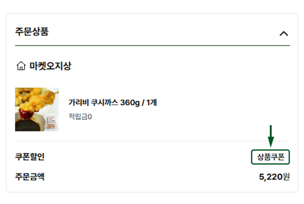Click the 1개 quantity text

[x=151, y=103]
